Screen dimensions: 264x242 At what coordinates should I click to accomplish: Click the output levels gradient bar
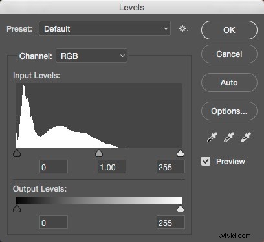pyautogui.click(x=99, y=200)
